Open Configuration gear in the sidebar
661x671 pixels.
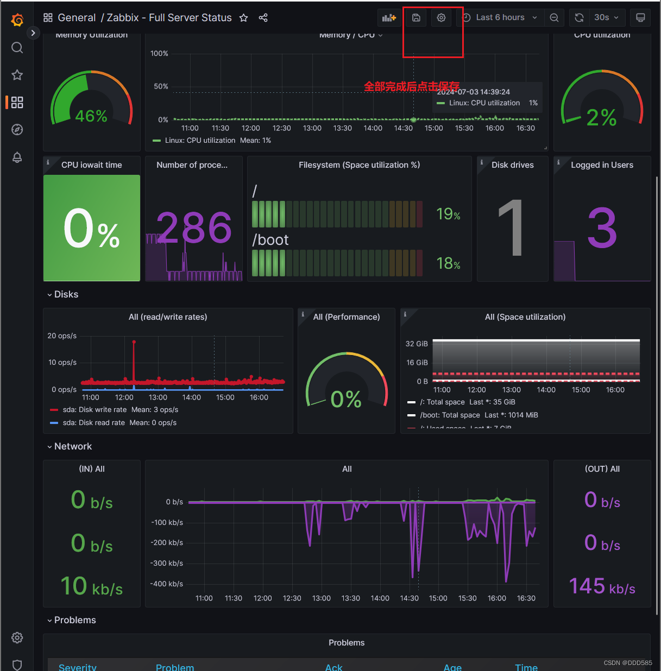pos(17,637)
